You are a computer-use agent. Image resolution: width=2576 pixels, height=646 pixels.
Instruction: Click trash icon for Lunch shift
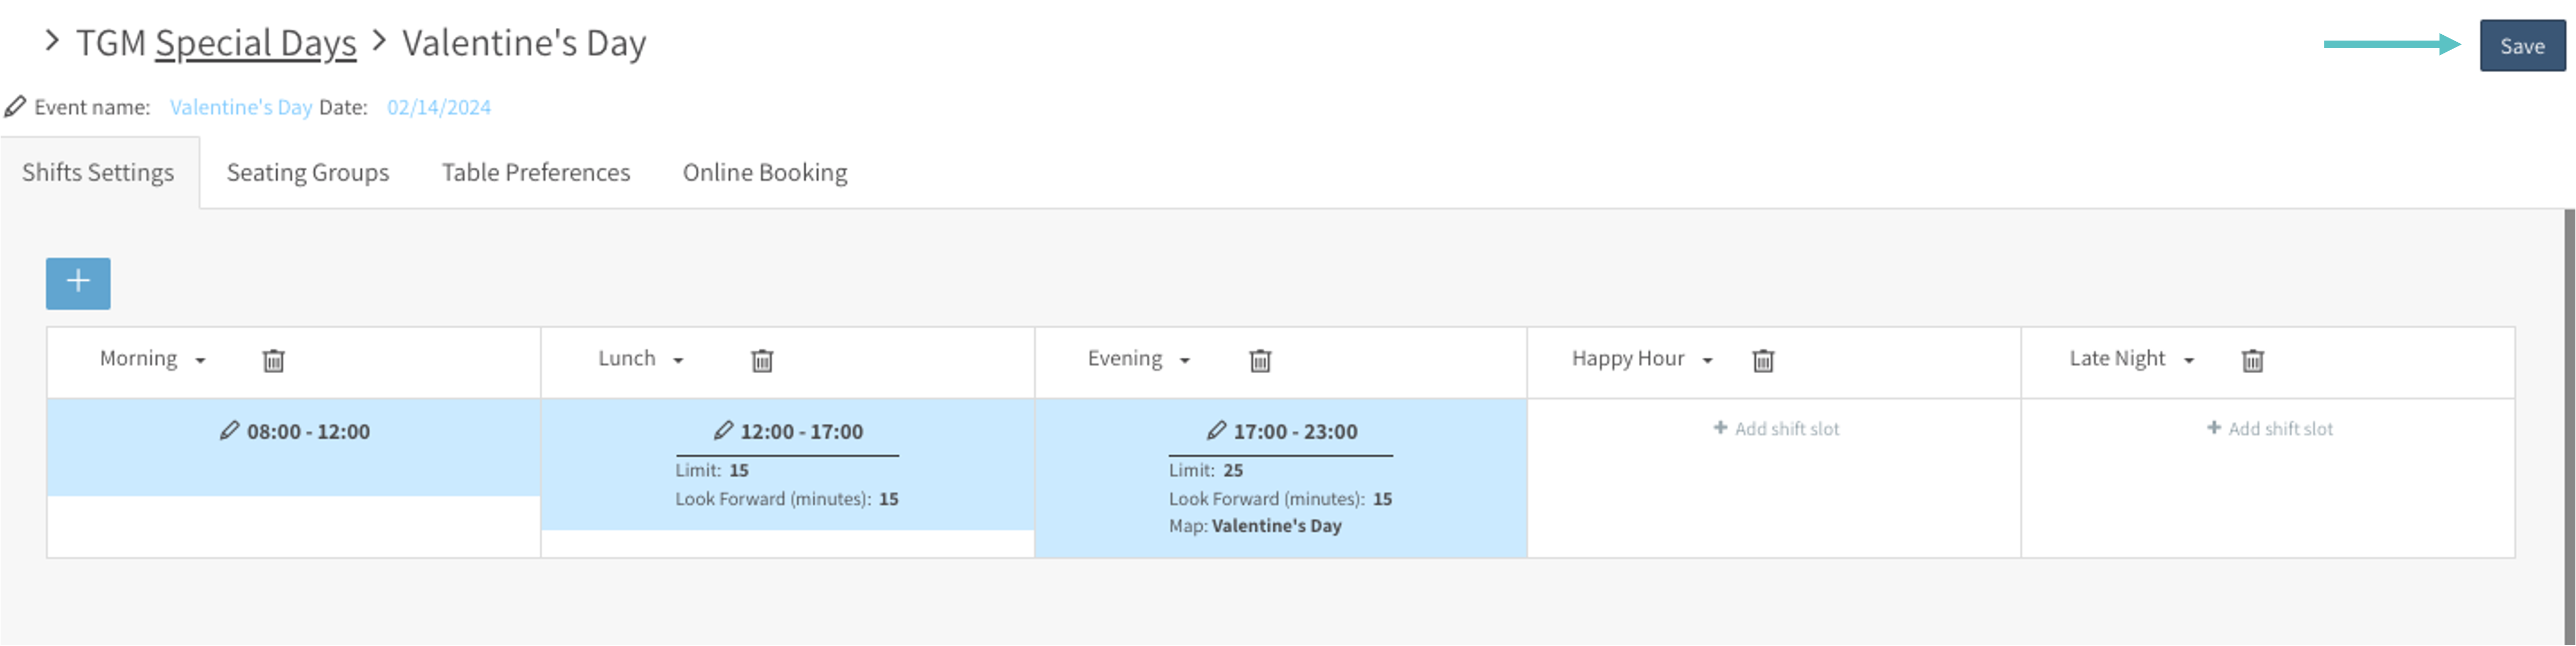[762, 360]
